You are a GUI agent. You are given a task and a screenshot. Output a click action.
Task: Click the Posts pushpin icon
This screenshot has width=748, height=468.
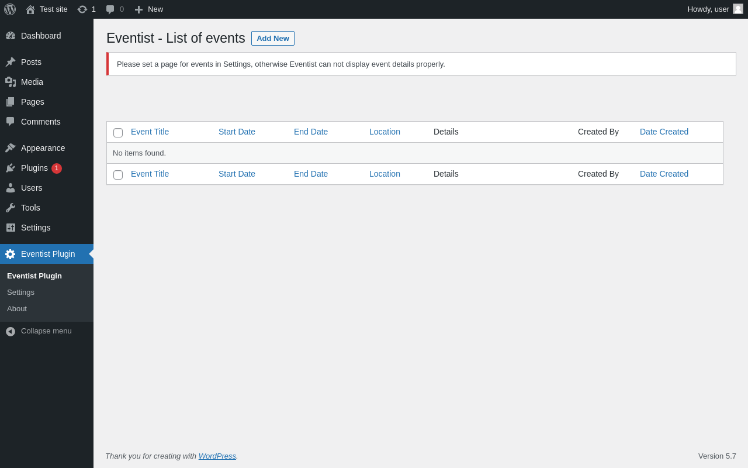tap(11, 62)
